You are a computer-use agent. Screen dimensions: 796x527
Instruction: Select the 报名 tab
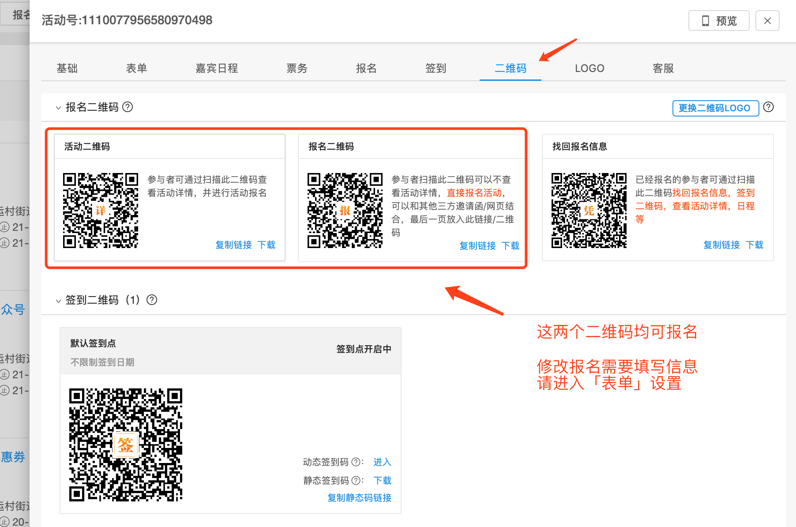(x=366, y=68)
